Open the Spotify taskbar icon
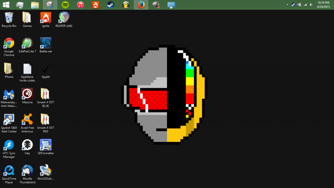Screen dimensions: 334x188 65,5
